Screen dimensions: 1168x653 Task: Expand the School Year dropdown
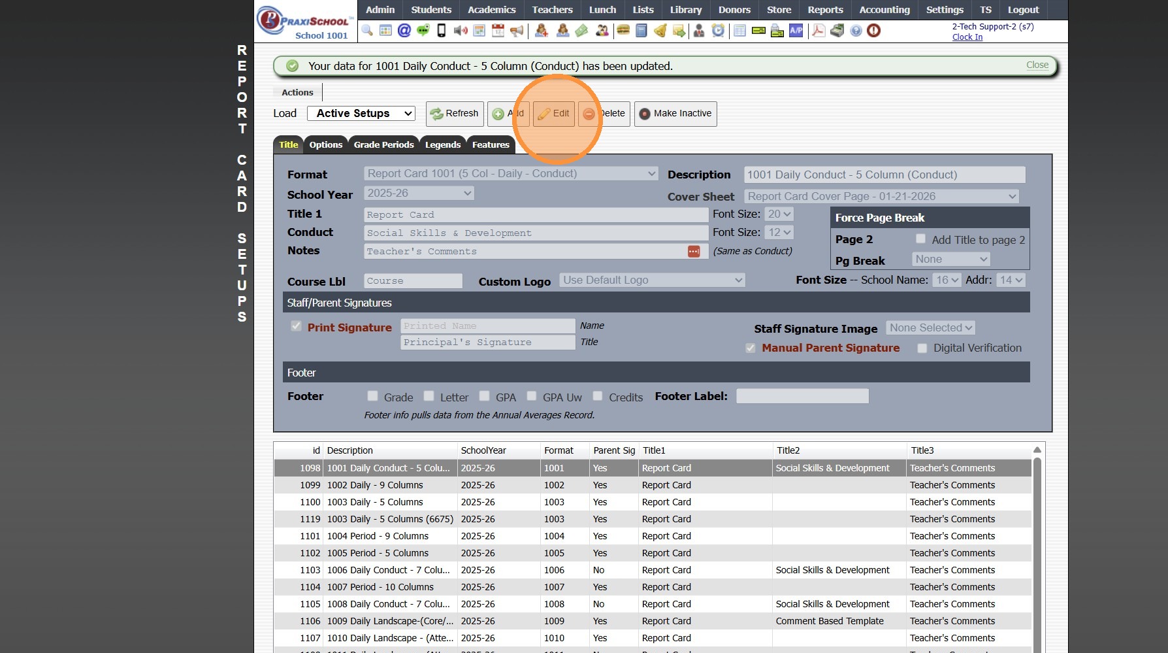(x=419, y=193)
